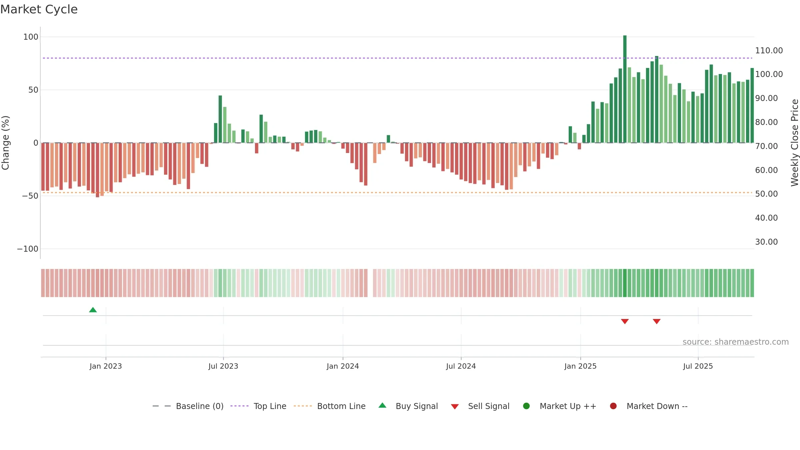Click the source: sharemaestro.com text
This screenshot has height=450, width=800.
pos(736,342)
